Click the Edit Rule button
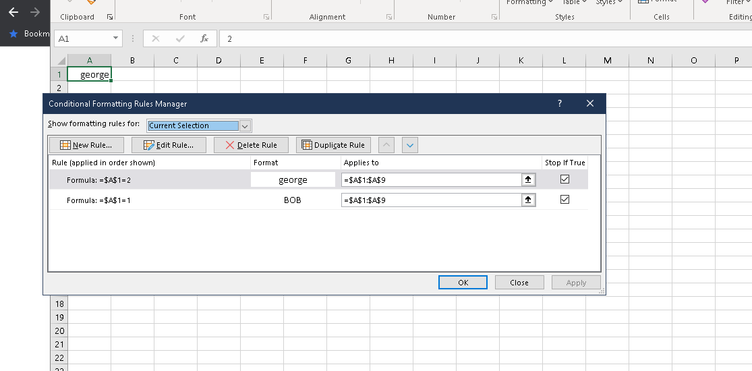 pos(169,145)
